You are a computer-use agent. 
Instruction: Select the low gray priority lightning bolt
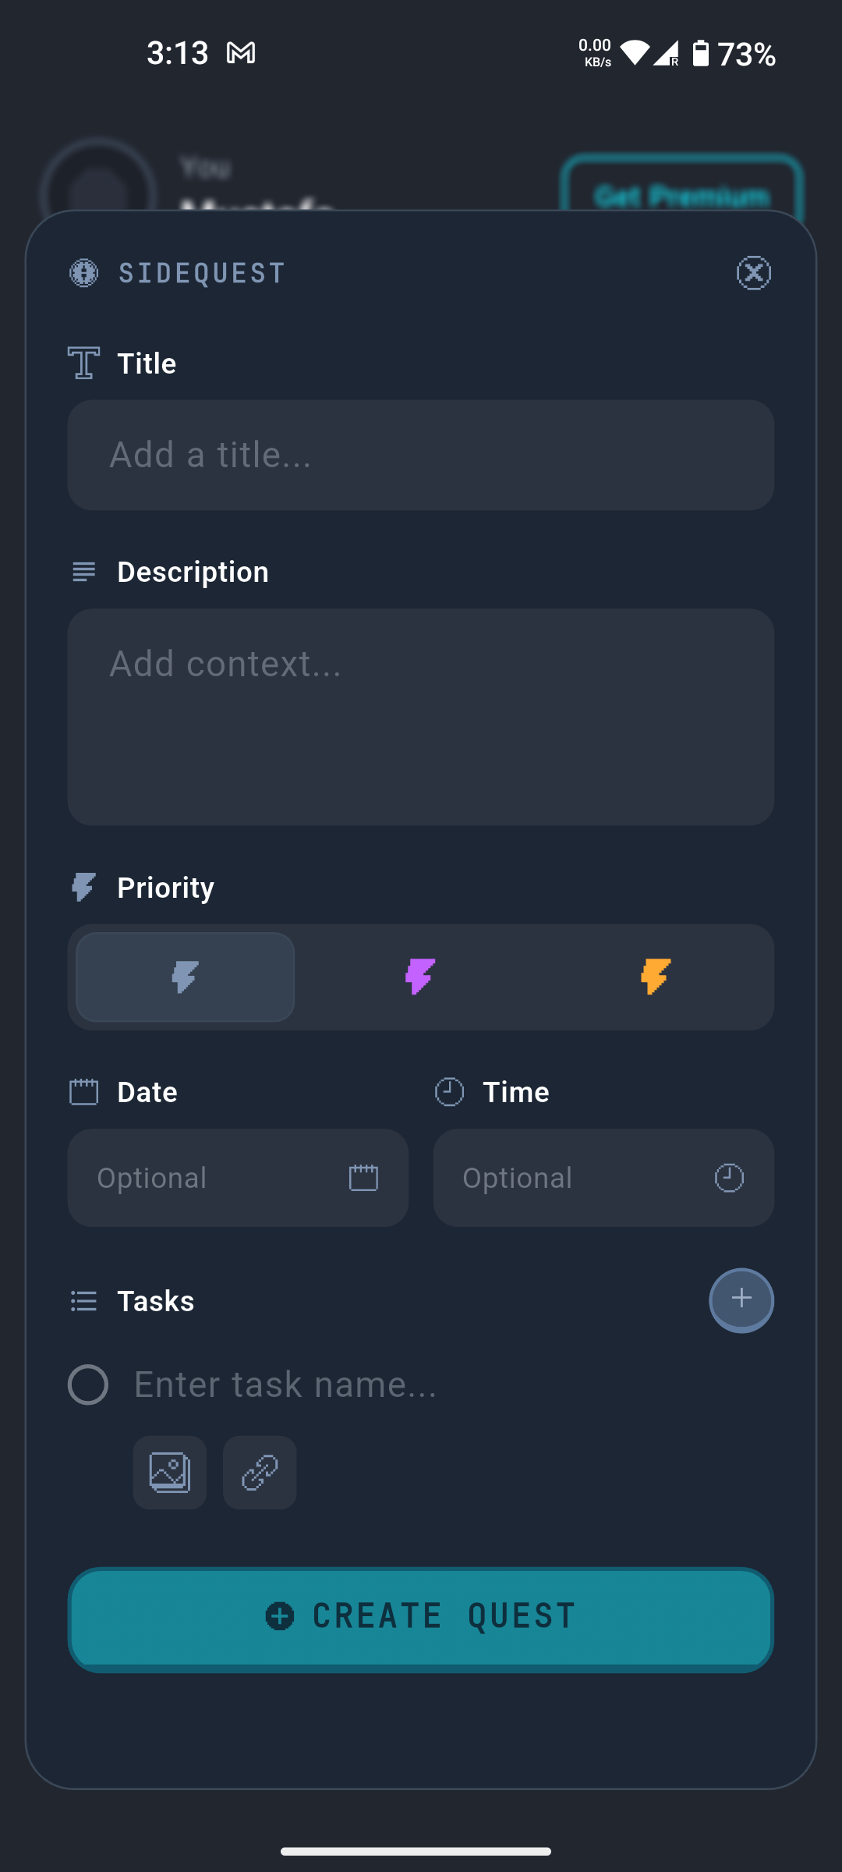click(184, 977)
